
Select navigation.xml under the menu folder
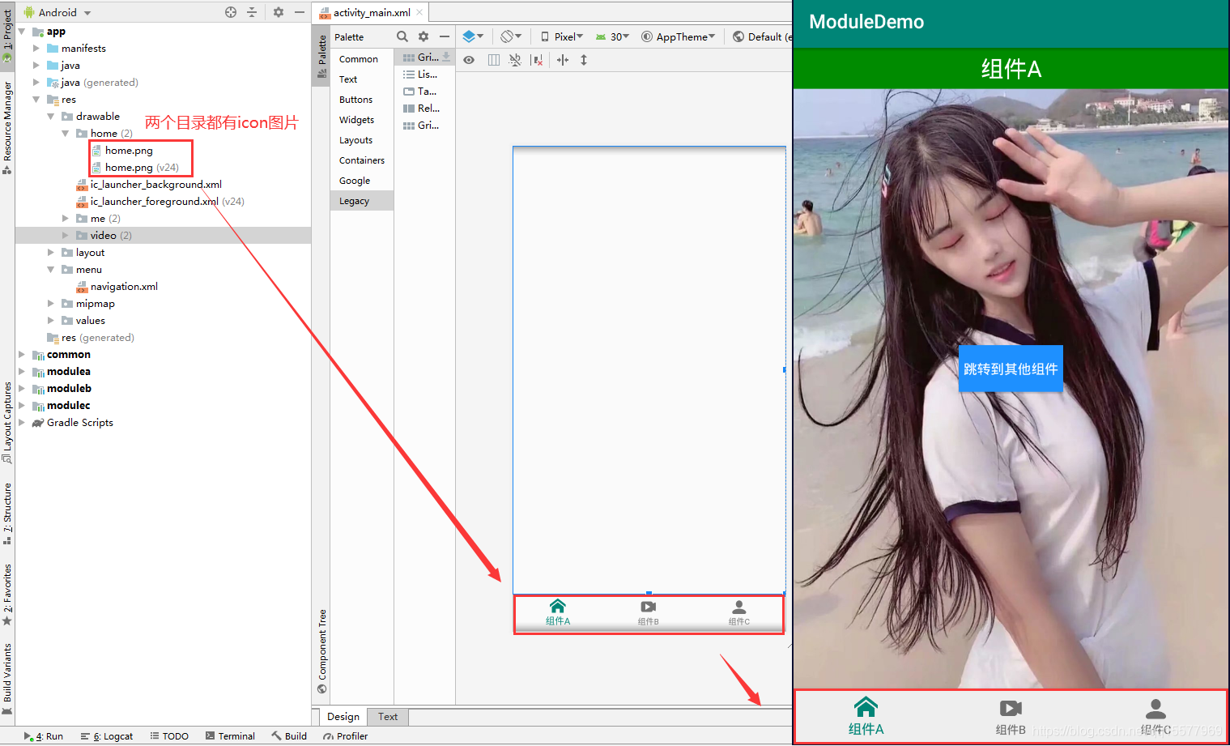126,286
